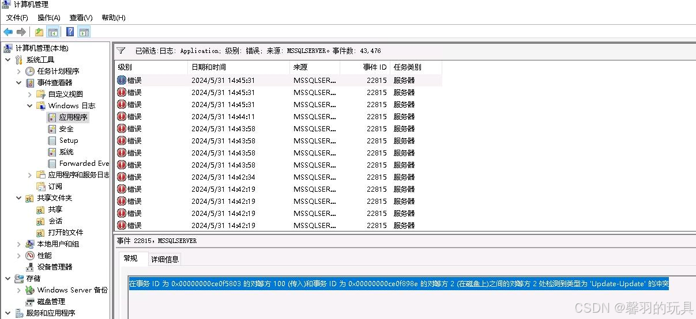
Task: Collapse the 共享文件夹 node
Action: point(18,198)
